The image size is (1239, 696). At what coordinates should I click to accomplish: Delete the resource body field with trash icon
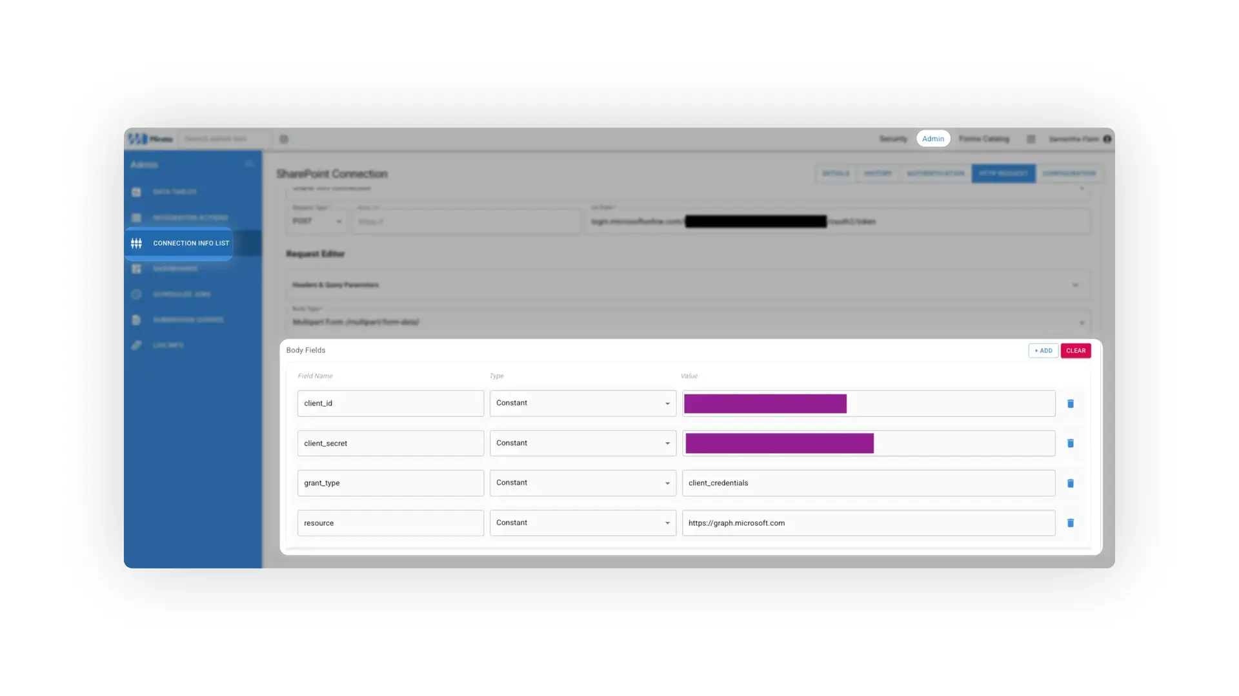coord(1071,523)
